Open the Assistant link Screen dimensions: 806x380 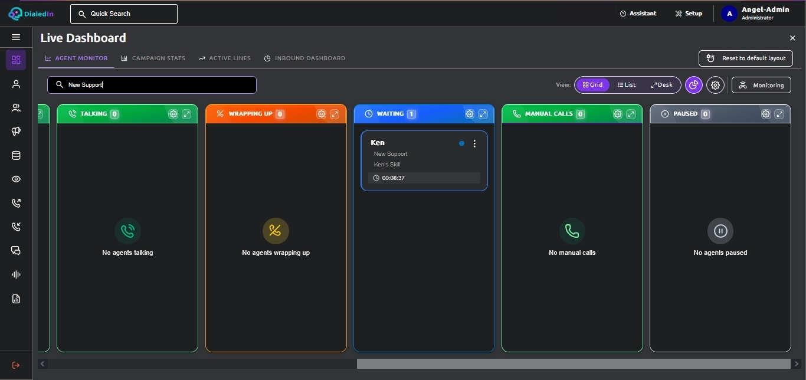click(638, 14)
